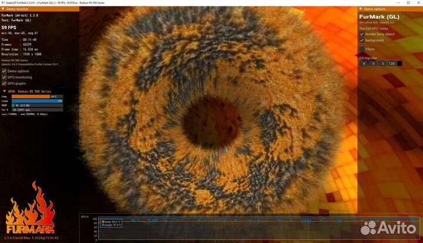Collapse the Demo monitor panel

(4, 9)
